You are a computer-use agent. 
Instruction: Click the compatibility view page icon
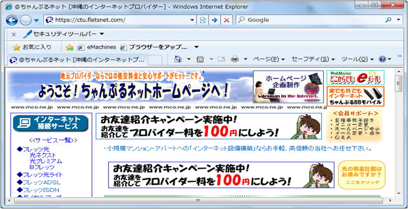203,20
